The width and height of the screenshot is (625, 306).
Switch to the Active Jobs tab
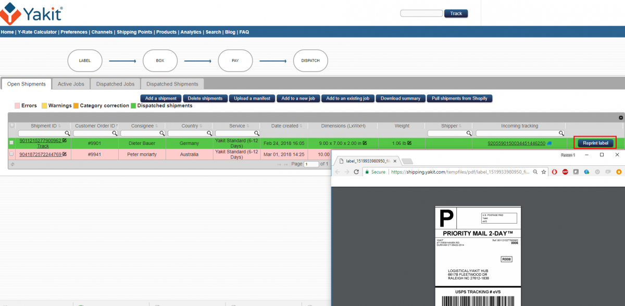pos(71,84)
